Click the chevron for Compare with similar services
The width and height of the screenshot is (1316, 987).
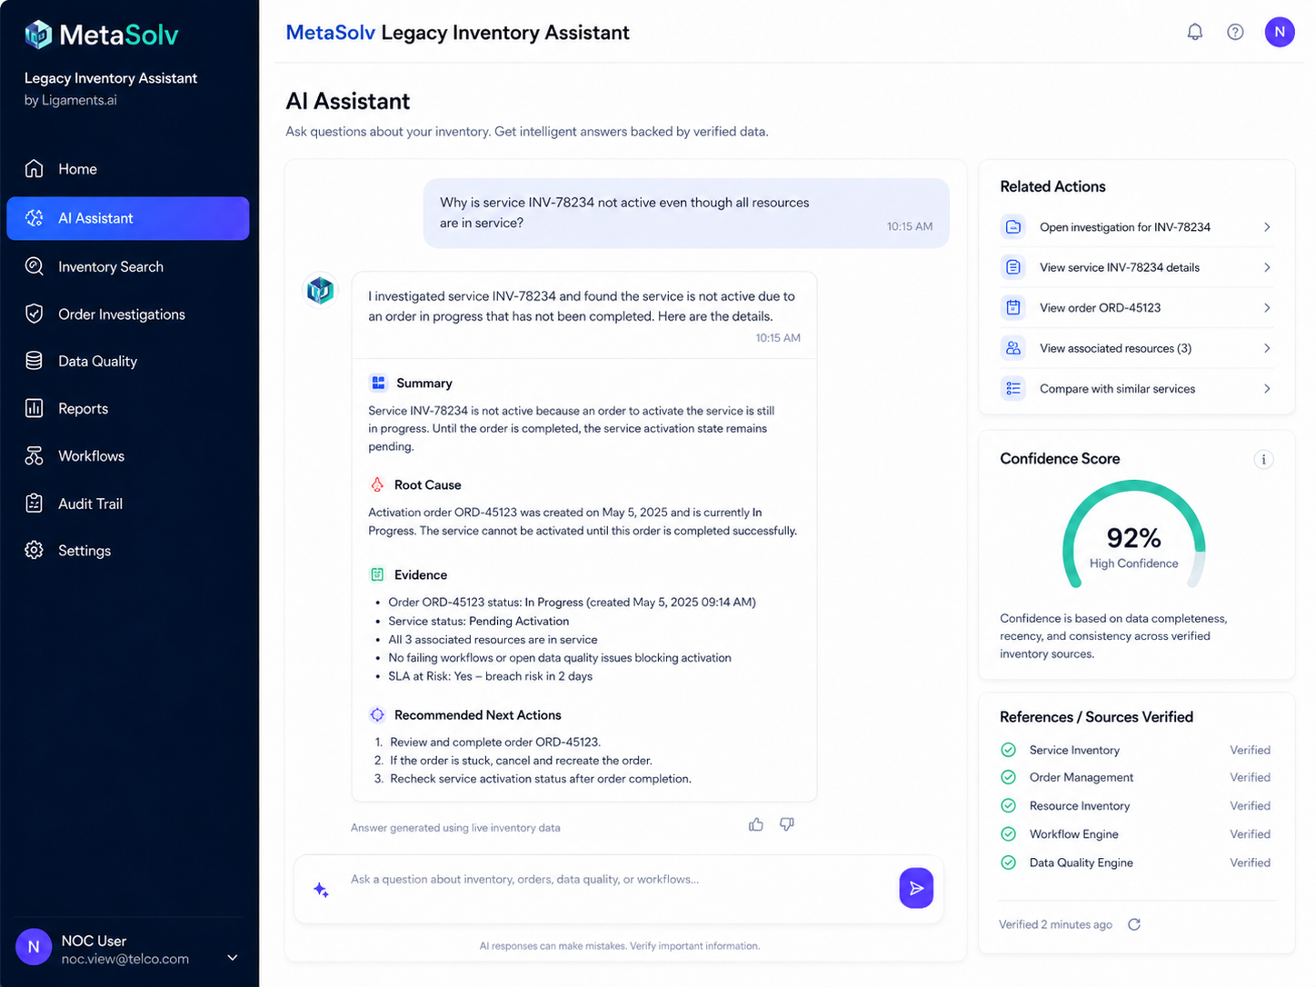click(x=1267, y=388)
